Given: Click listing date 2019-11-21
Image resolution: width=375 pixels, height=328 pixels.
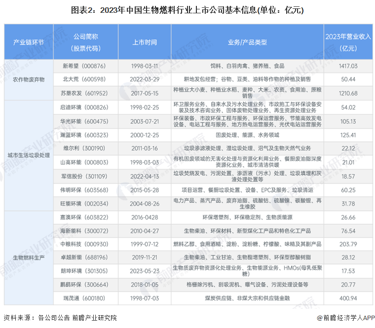Looking at the screenshot, I should (145, 258).
